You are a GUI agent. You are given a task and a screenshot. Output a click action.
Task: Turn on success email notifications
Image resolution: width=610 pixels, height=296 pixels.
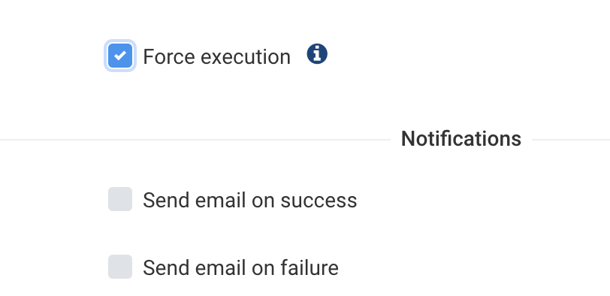[x=120, y=199]
